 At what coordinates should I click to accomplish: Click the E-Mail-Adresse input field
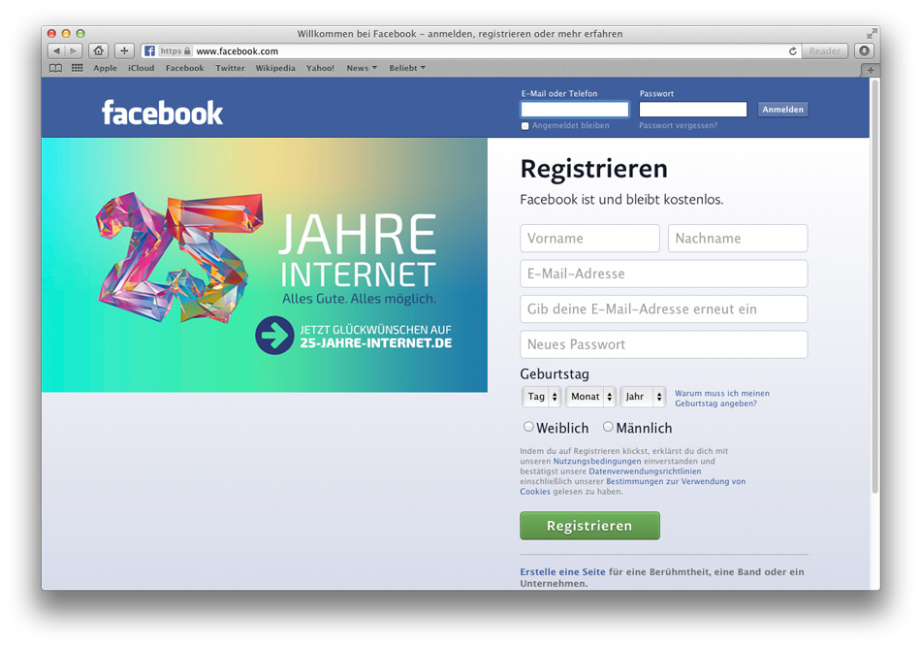pyautogui.click(x=663, y=274)
